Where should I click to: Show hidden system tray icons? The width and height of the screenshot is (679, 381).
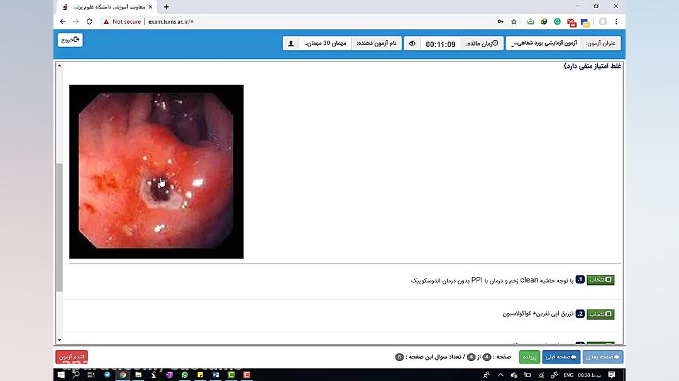[500, 375]
